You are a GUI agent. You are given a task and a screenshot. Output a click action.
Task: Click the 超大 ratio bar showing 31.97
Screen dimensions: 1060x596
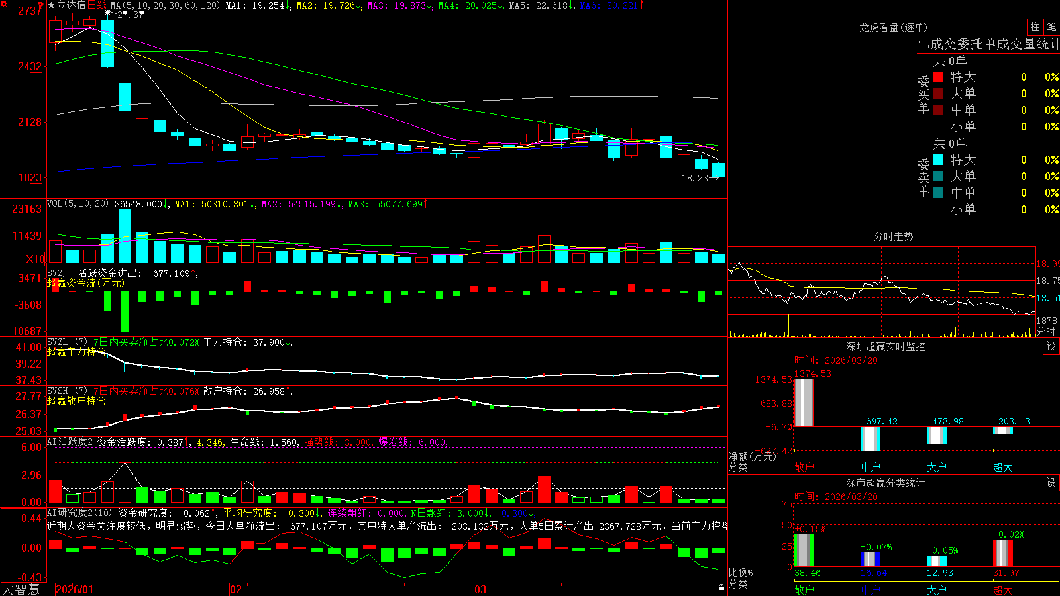[1003, 553]
